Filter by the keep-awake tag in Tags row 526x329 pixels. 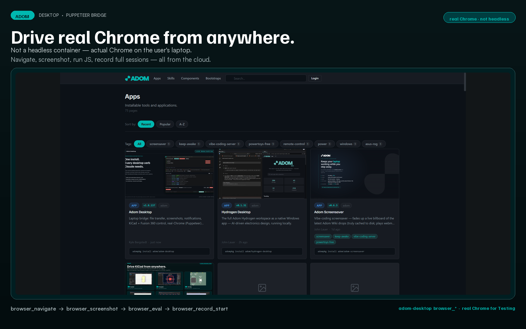pos(189,144)
